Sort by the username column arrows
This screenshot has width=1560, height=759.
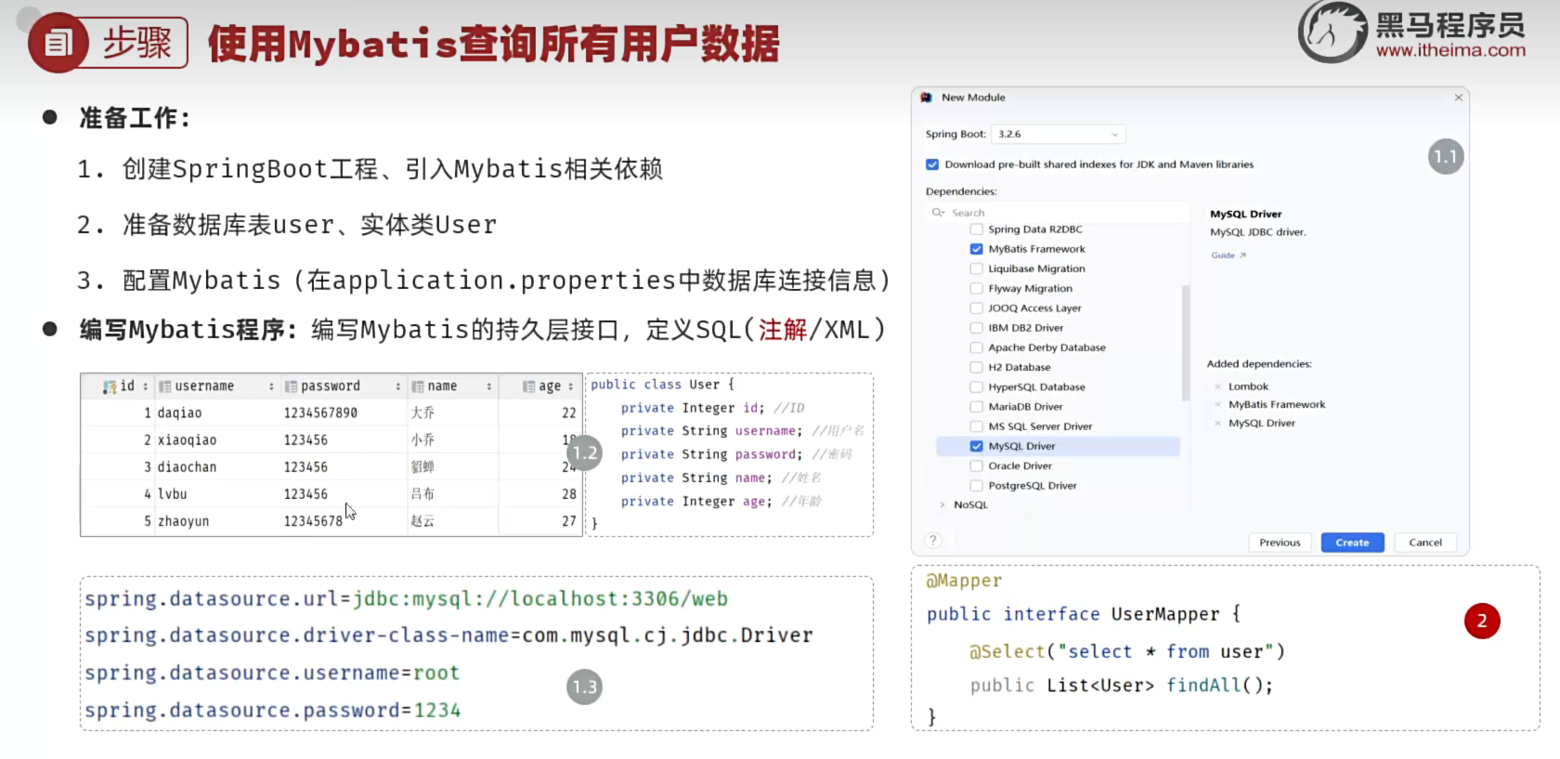[x=271, y=386]
